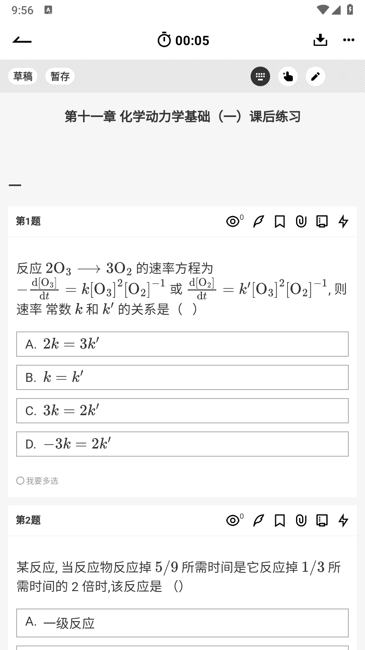Switch to keyboard input mode
This screenshot has height=650, width=365.
pyautogui.click(x=260, y=76)
